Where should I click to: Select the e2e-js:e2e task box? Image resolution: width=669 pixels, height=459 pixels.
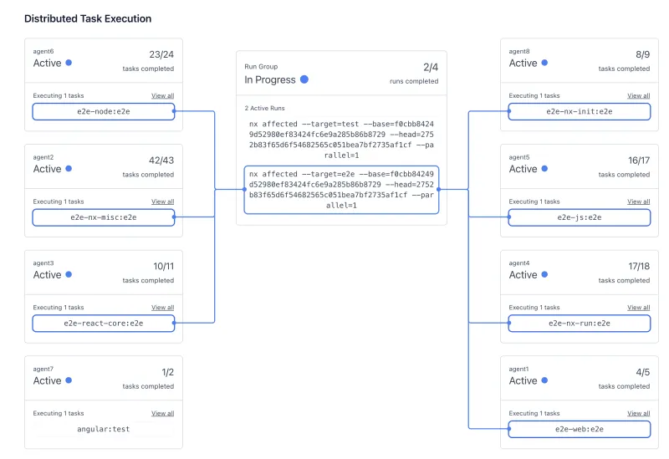pyautogui.click(x=580, y=217)
